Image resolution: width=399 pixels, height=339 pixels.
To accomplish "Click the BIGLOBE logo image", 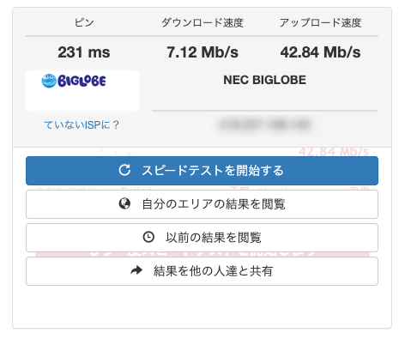I will click(x=74, y=81).
